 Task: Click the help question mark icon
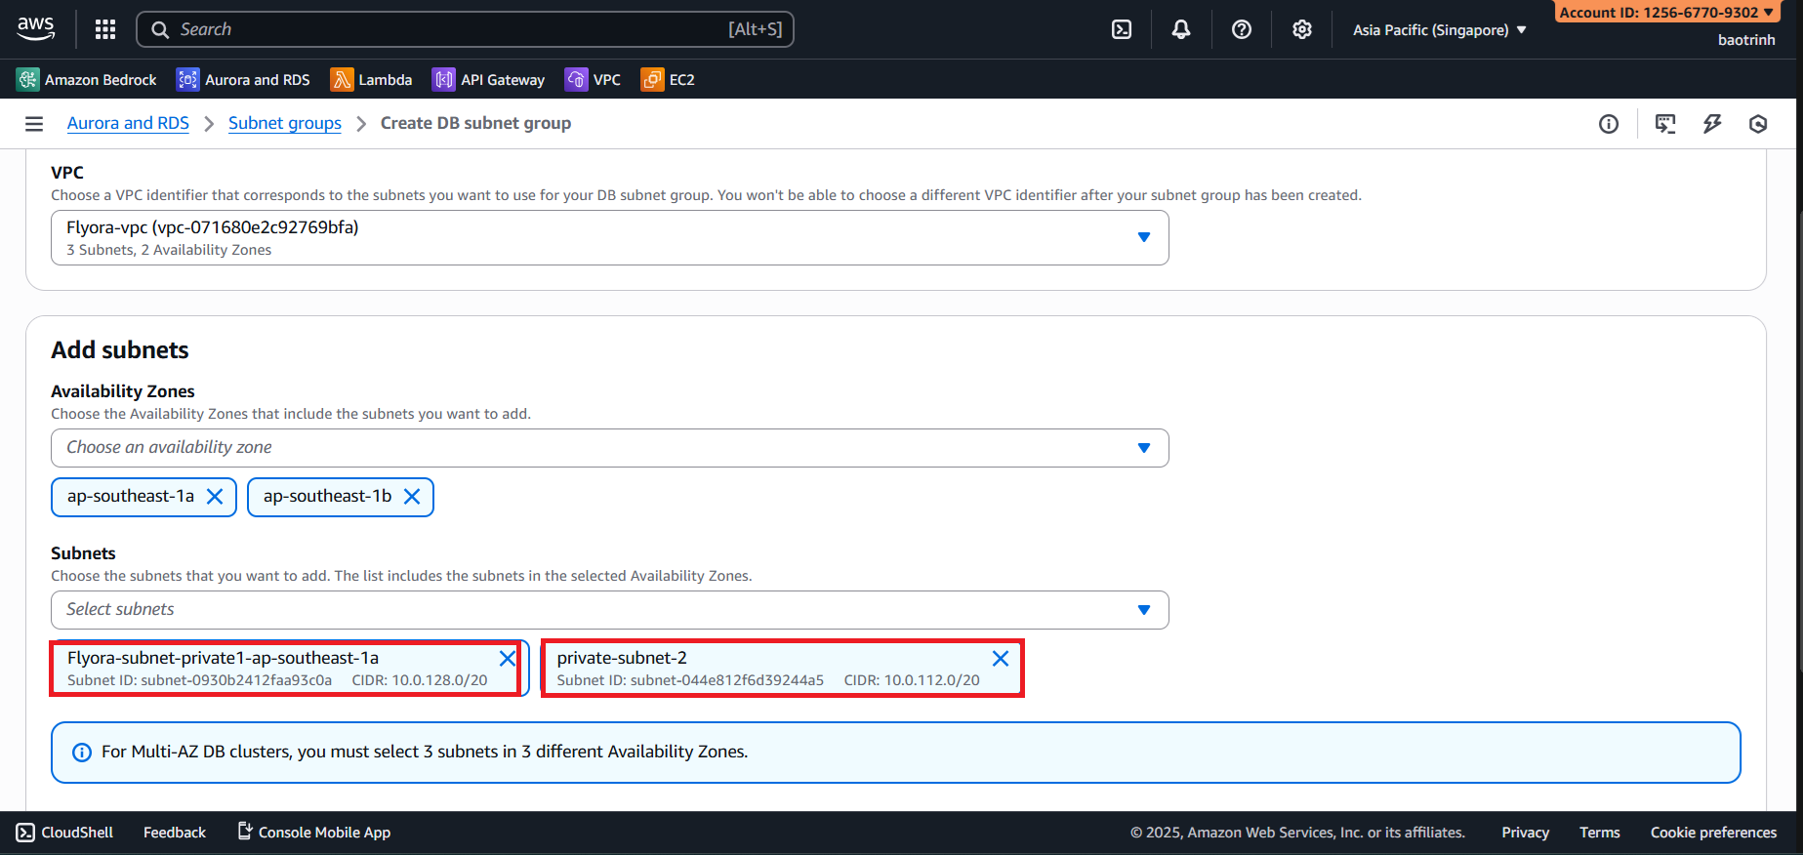[x=1241, y=29]
